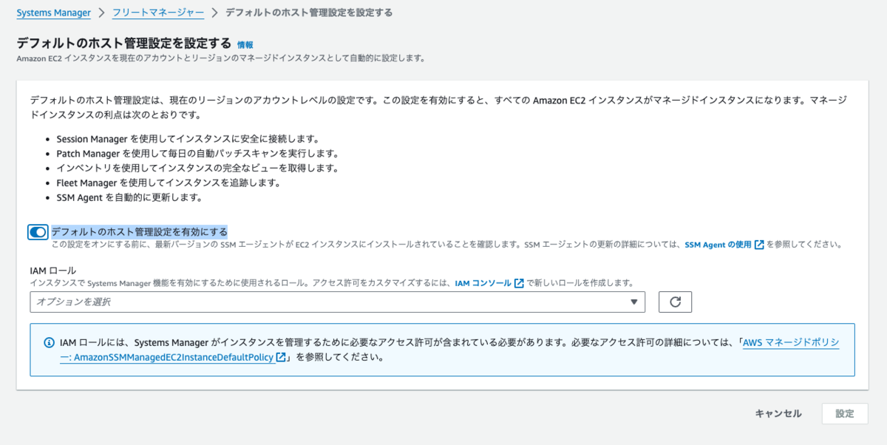Click the dropdown arrow of the IAM role selector
This screenshot has width=887, height=445.
click(633, 302)
